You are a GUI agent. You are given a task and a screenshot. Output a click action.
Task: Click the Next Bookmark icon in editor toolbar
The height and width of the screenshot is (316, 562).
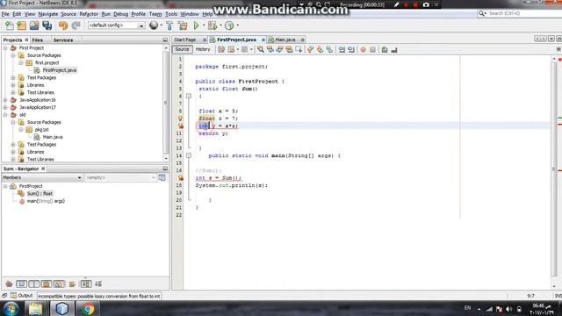320,50
